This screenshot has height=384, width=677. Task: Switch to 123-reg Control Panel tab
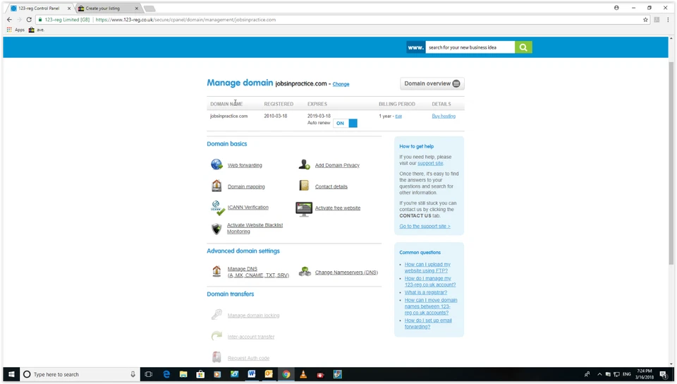pos(39,8)
